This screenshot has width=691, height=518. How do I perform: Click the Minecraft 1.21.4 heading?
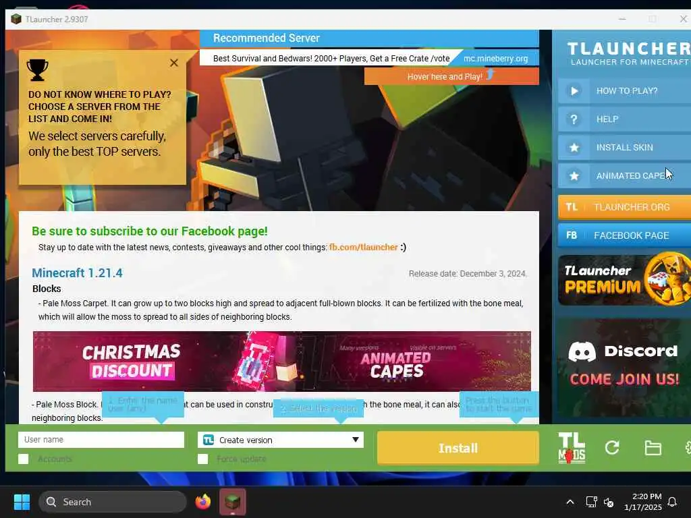pos(77,273)
